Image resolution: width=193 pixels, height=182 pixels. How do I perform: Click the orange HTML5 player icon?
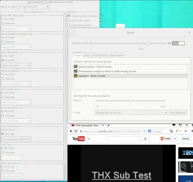tap(162, 139)
